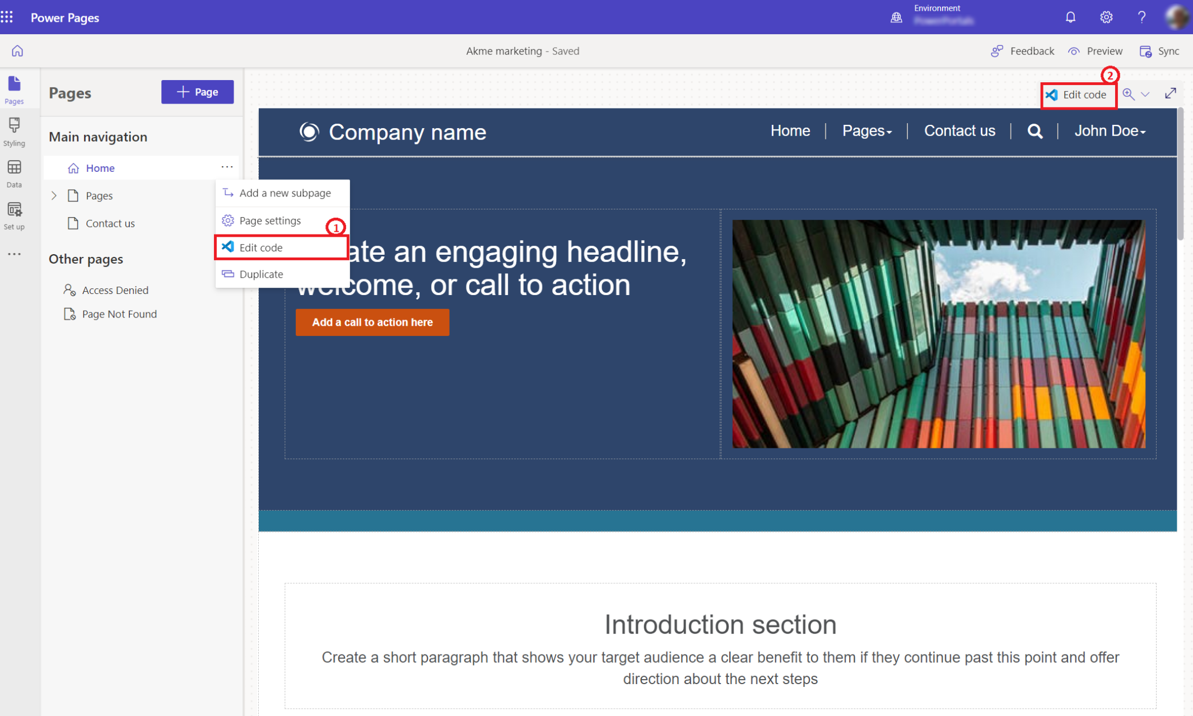Viewport: 1193px width, 716px height.
Task: Select Page settings from context menu
Action: click(269, 219)
